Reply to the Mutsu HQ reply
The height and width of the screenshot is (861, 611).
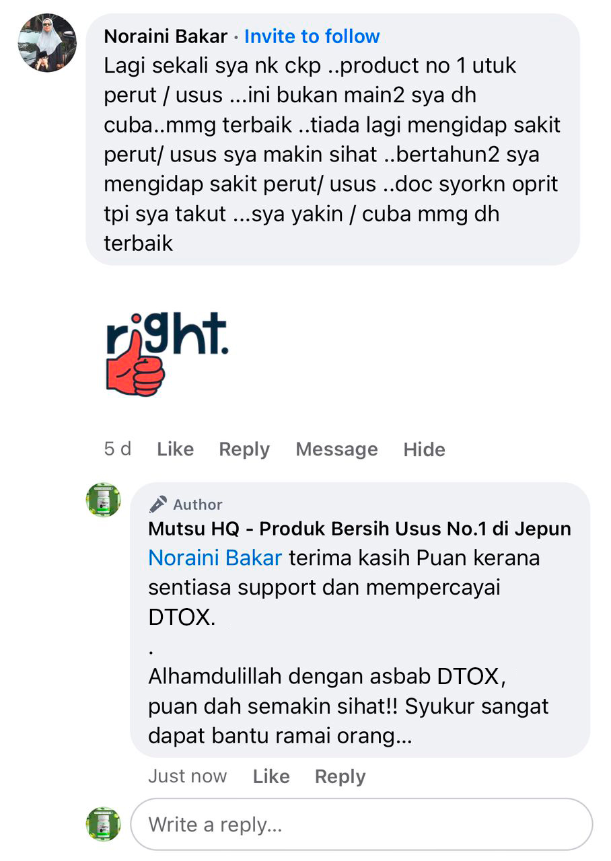point(340,777)
